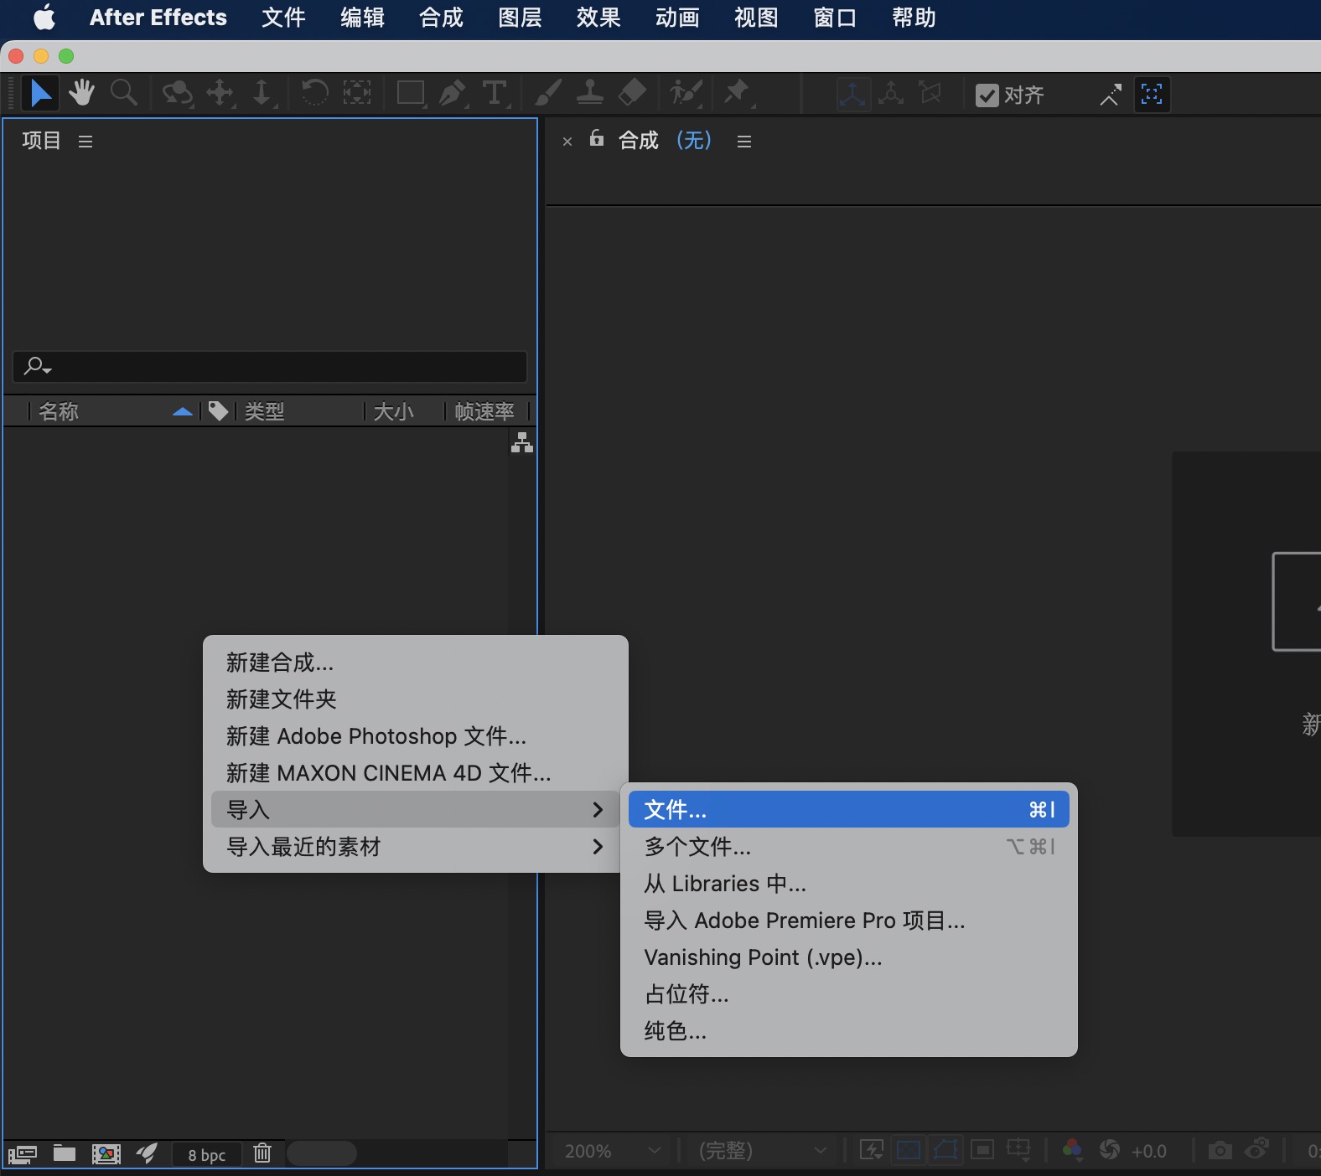Toggle fast previews in viewer footer
Screen dimensions: 1321x1176
[872, 1150]
